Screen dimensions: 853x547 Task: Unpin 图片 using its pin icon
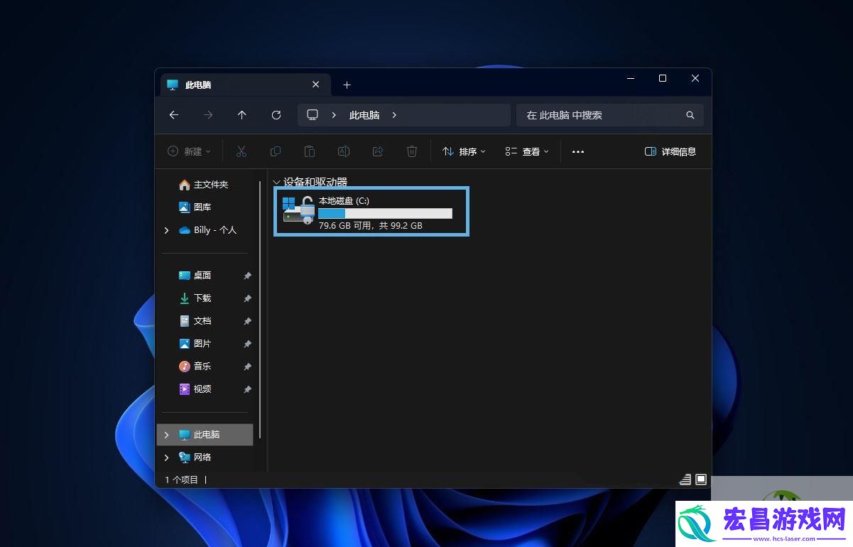(x=247, y=344)
